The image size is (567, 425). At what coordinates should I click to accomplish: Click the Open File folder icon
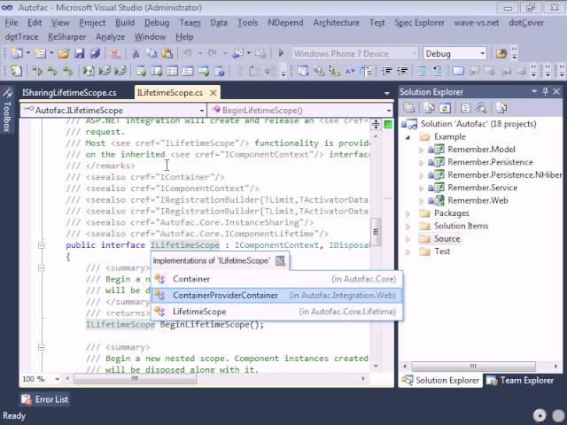click(x=64, y=53)
